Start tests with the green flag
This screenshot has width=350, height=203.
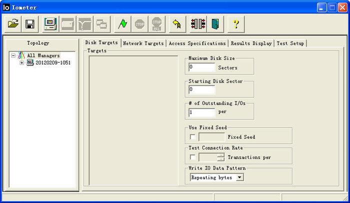tap(122, 24)
